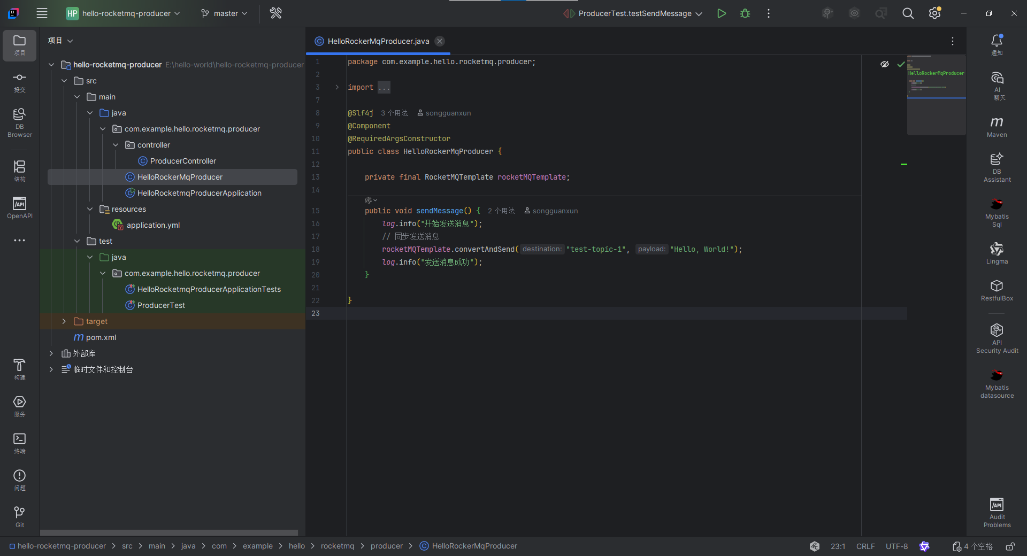Click the inspections checkmark toggle above the editor
This screenshot has height=556, width=1027.
tap(901, 64)
